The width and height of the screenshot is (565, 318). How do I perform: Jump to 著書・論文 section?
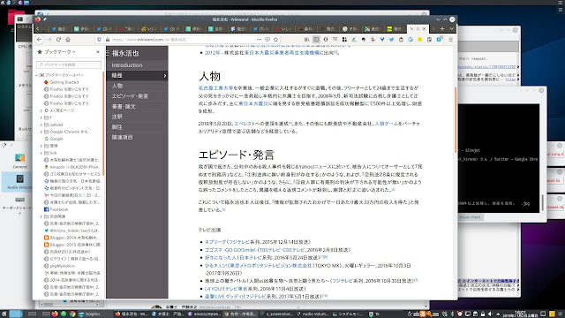click(137, 106)
